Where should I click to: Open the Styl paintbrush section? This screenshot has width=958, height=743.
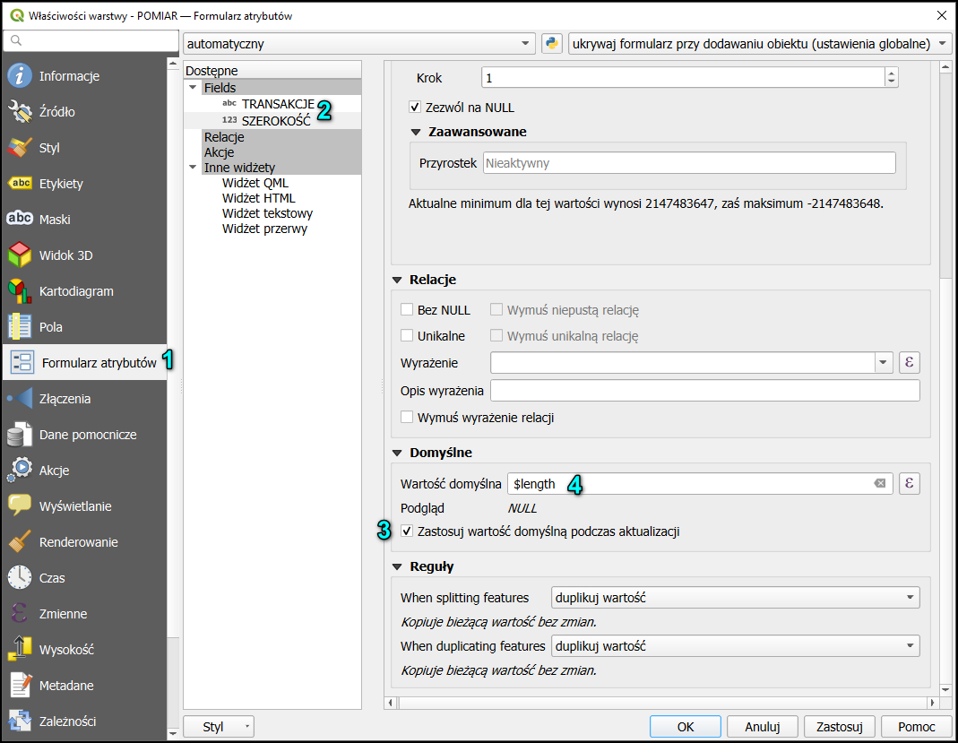pyautogui.click(x=20, y=148)
